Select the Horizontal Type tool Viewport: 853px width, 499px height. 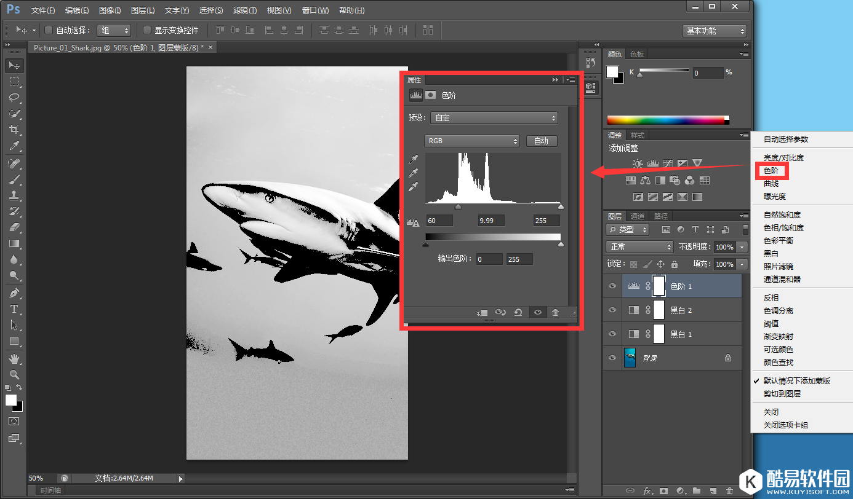[x=14, y=309]
